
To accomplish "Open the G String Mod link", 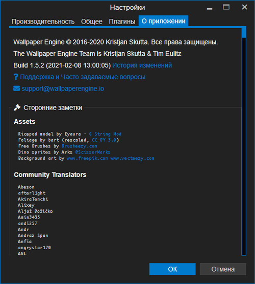I will [105, 134].
